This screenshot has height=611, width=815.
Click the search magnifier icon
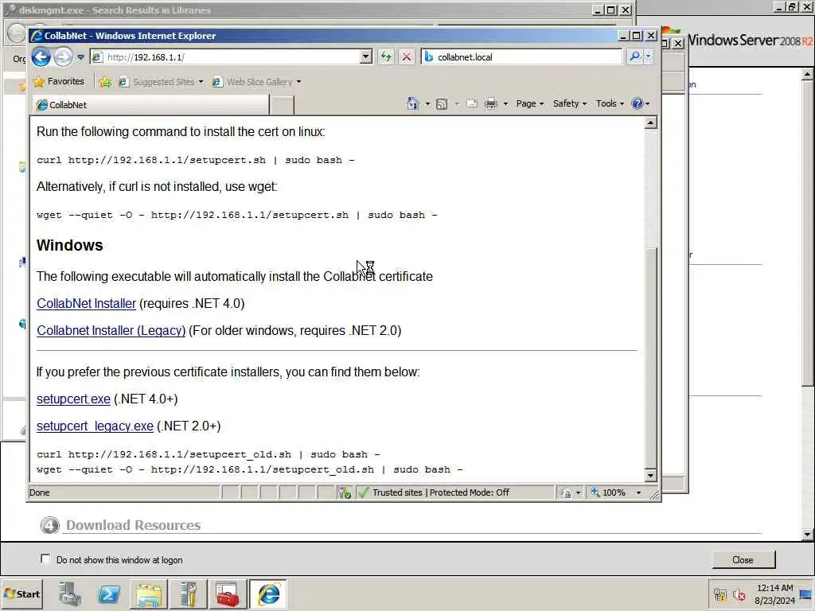(x=634, y=56)
